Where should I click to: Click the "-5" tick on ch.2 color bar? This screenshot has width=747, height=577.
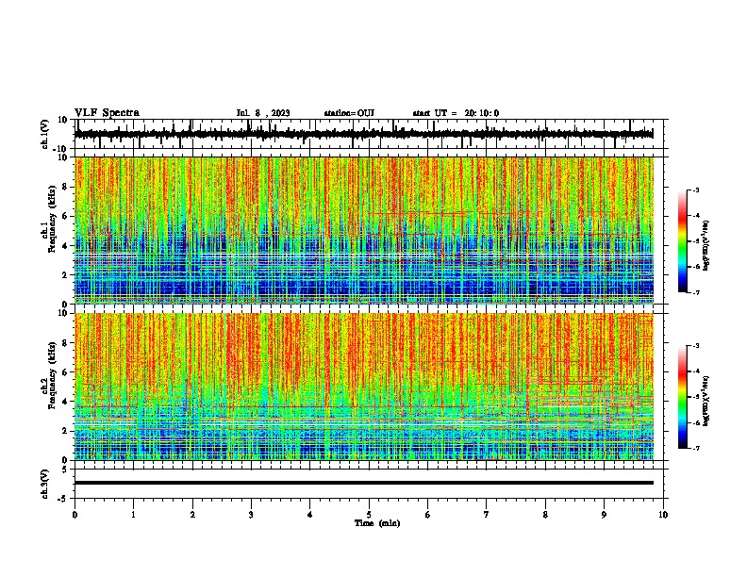pos(695,397)
